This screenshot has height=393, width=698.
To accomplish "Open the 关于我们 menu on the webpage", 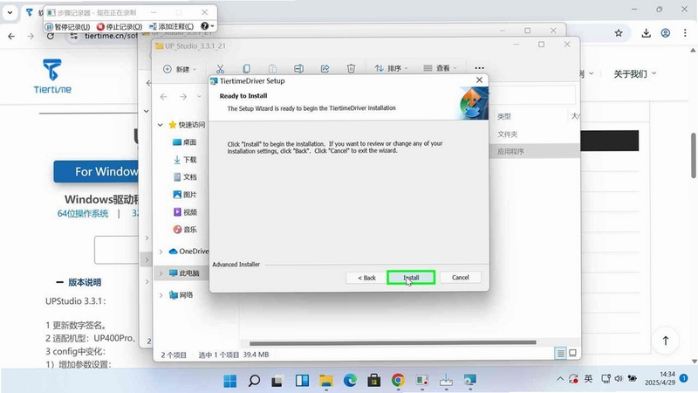I will pyautogui.click(x=634, y=74).
